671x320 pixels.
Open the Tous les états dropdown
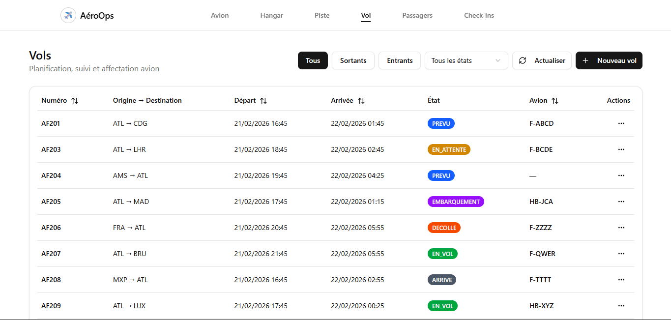[x=466, y=60]
